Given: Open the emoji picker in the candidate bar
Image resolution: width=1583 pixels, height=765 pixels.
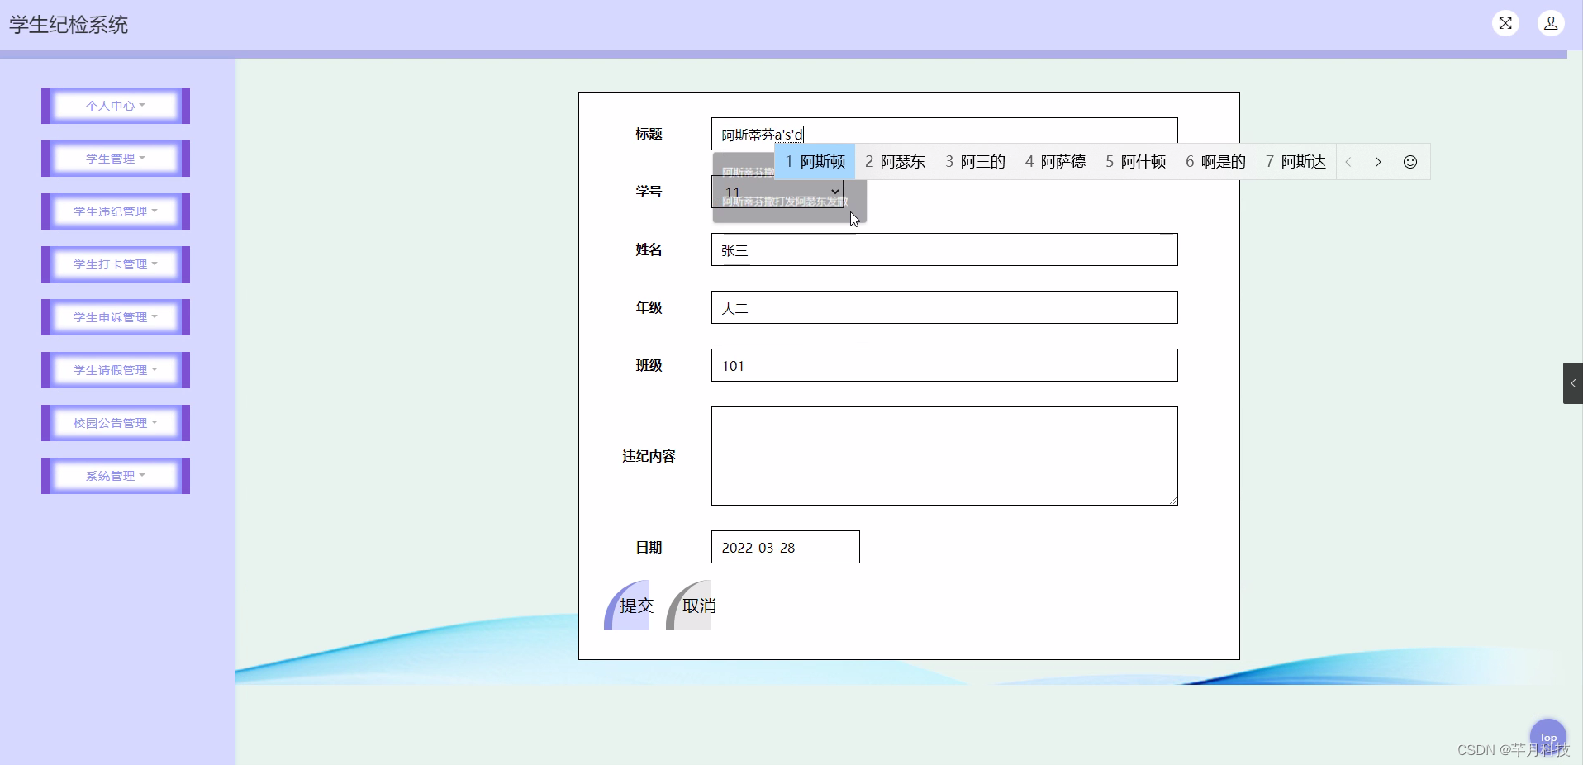Looking at the screenshot, I should (1409, 162).
